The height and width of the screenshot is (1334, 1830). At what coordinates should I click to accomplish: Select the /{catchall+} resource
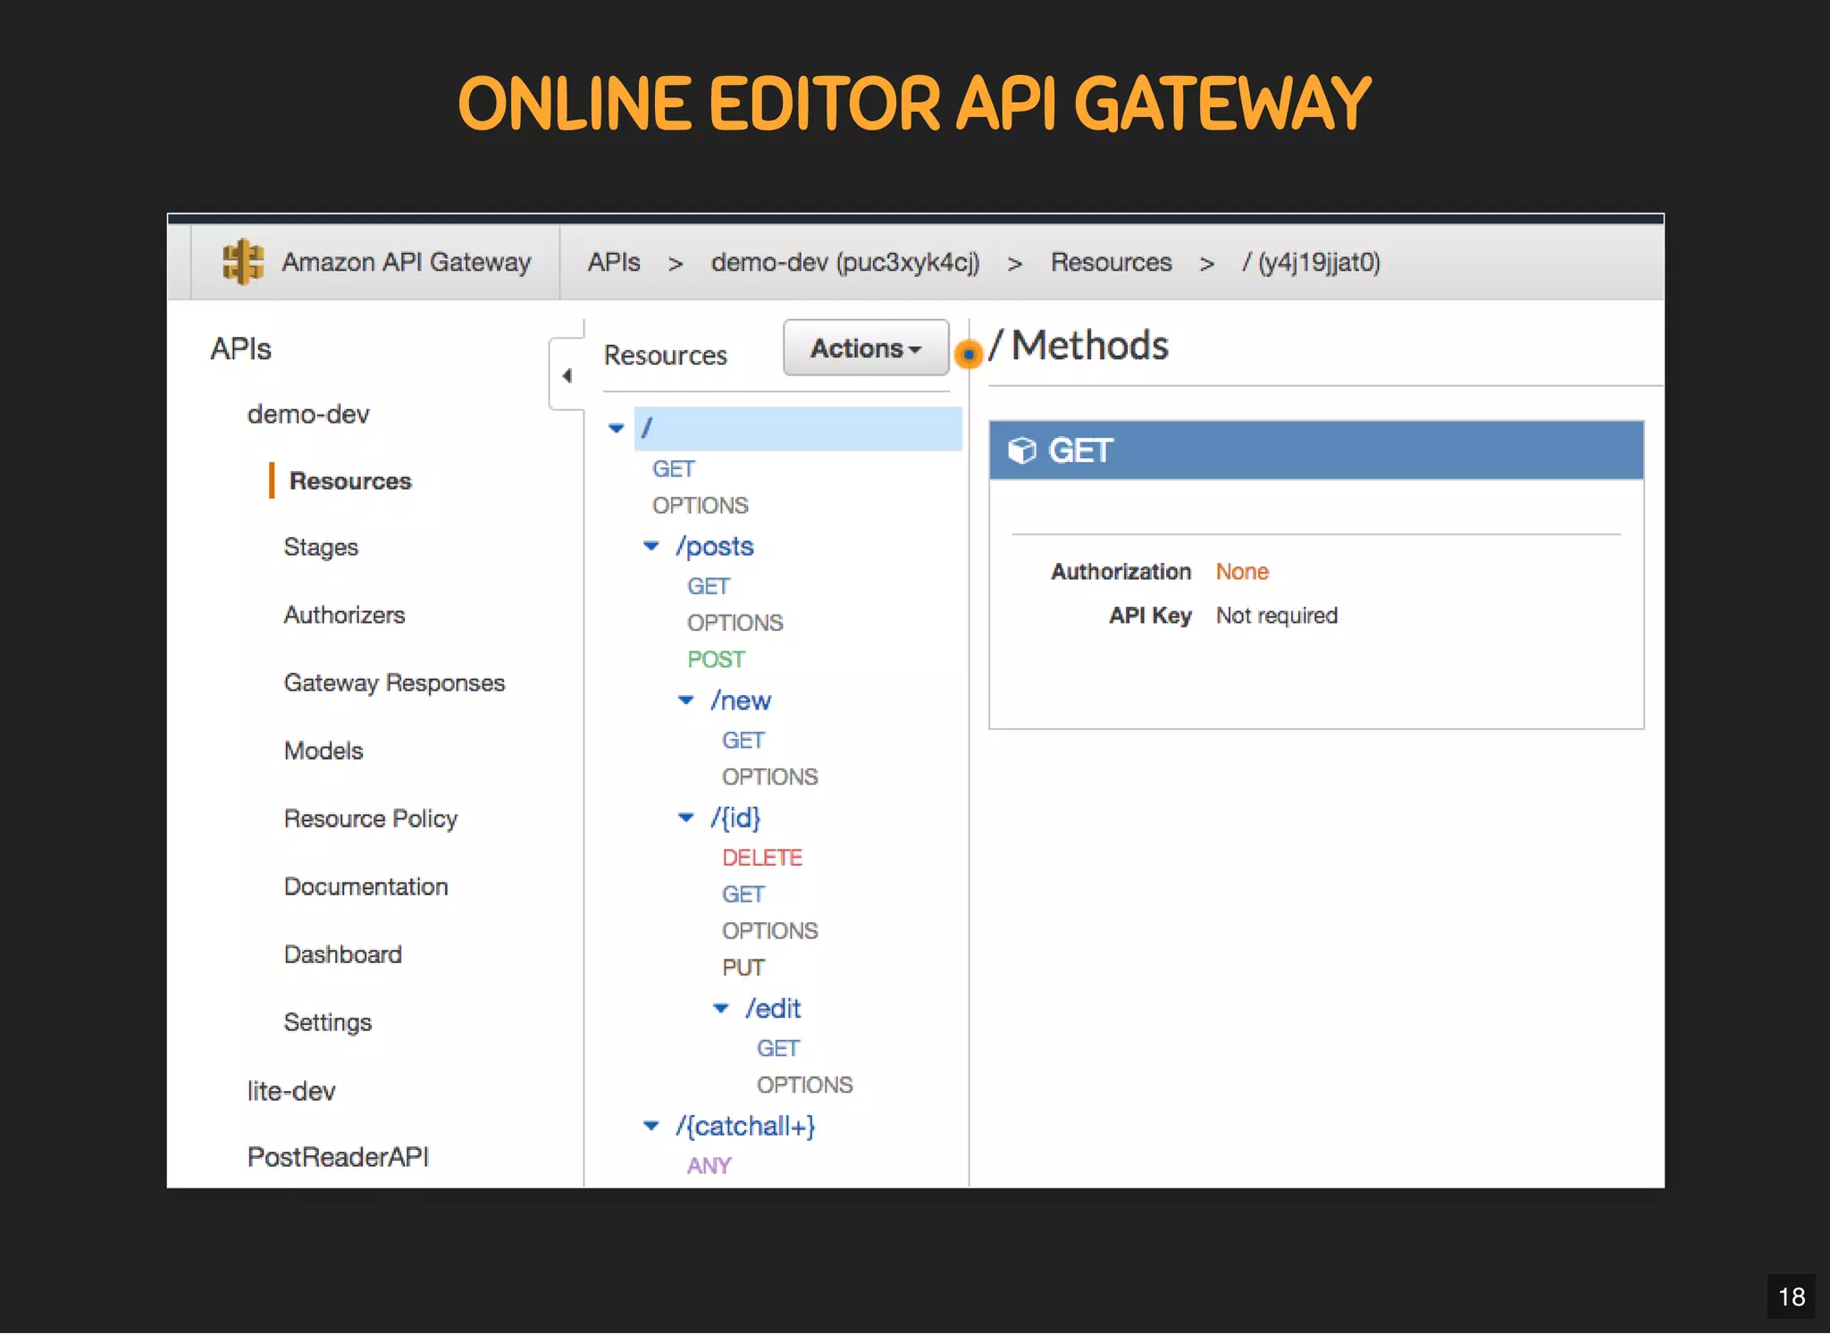745,1126
